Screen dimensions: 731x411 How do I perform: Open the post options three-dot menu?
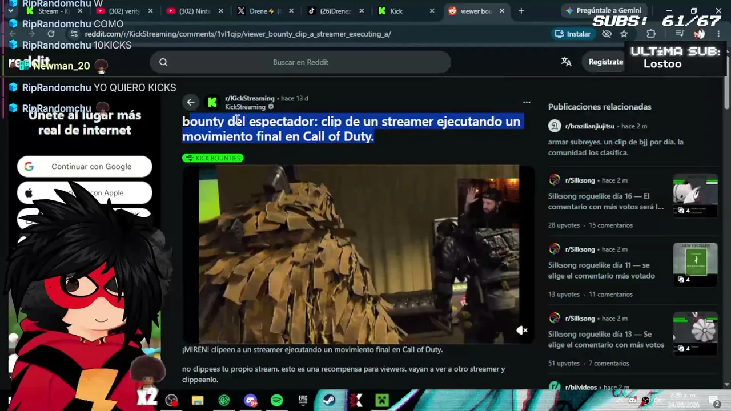tap(527, 102)
